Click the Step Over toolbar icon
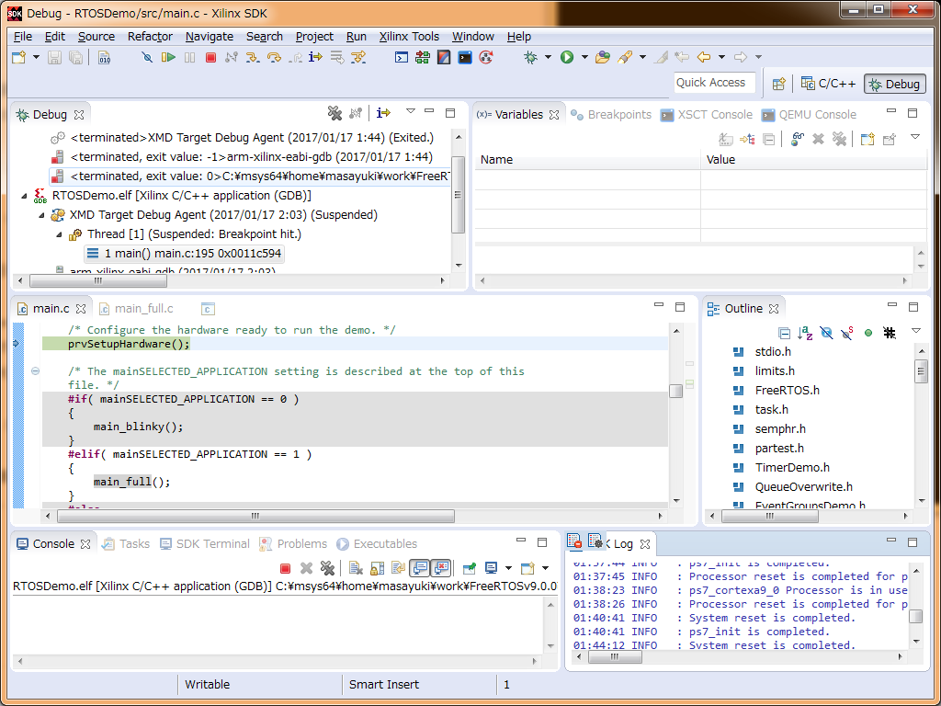Image resolution: width=941 pixels, height=706 pixels. [274, 58]
